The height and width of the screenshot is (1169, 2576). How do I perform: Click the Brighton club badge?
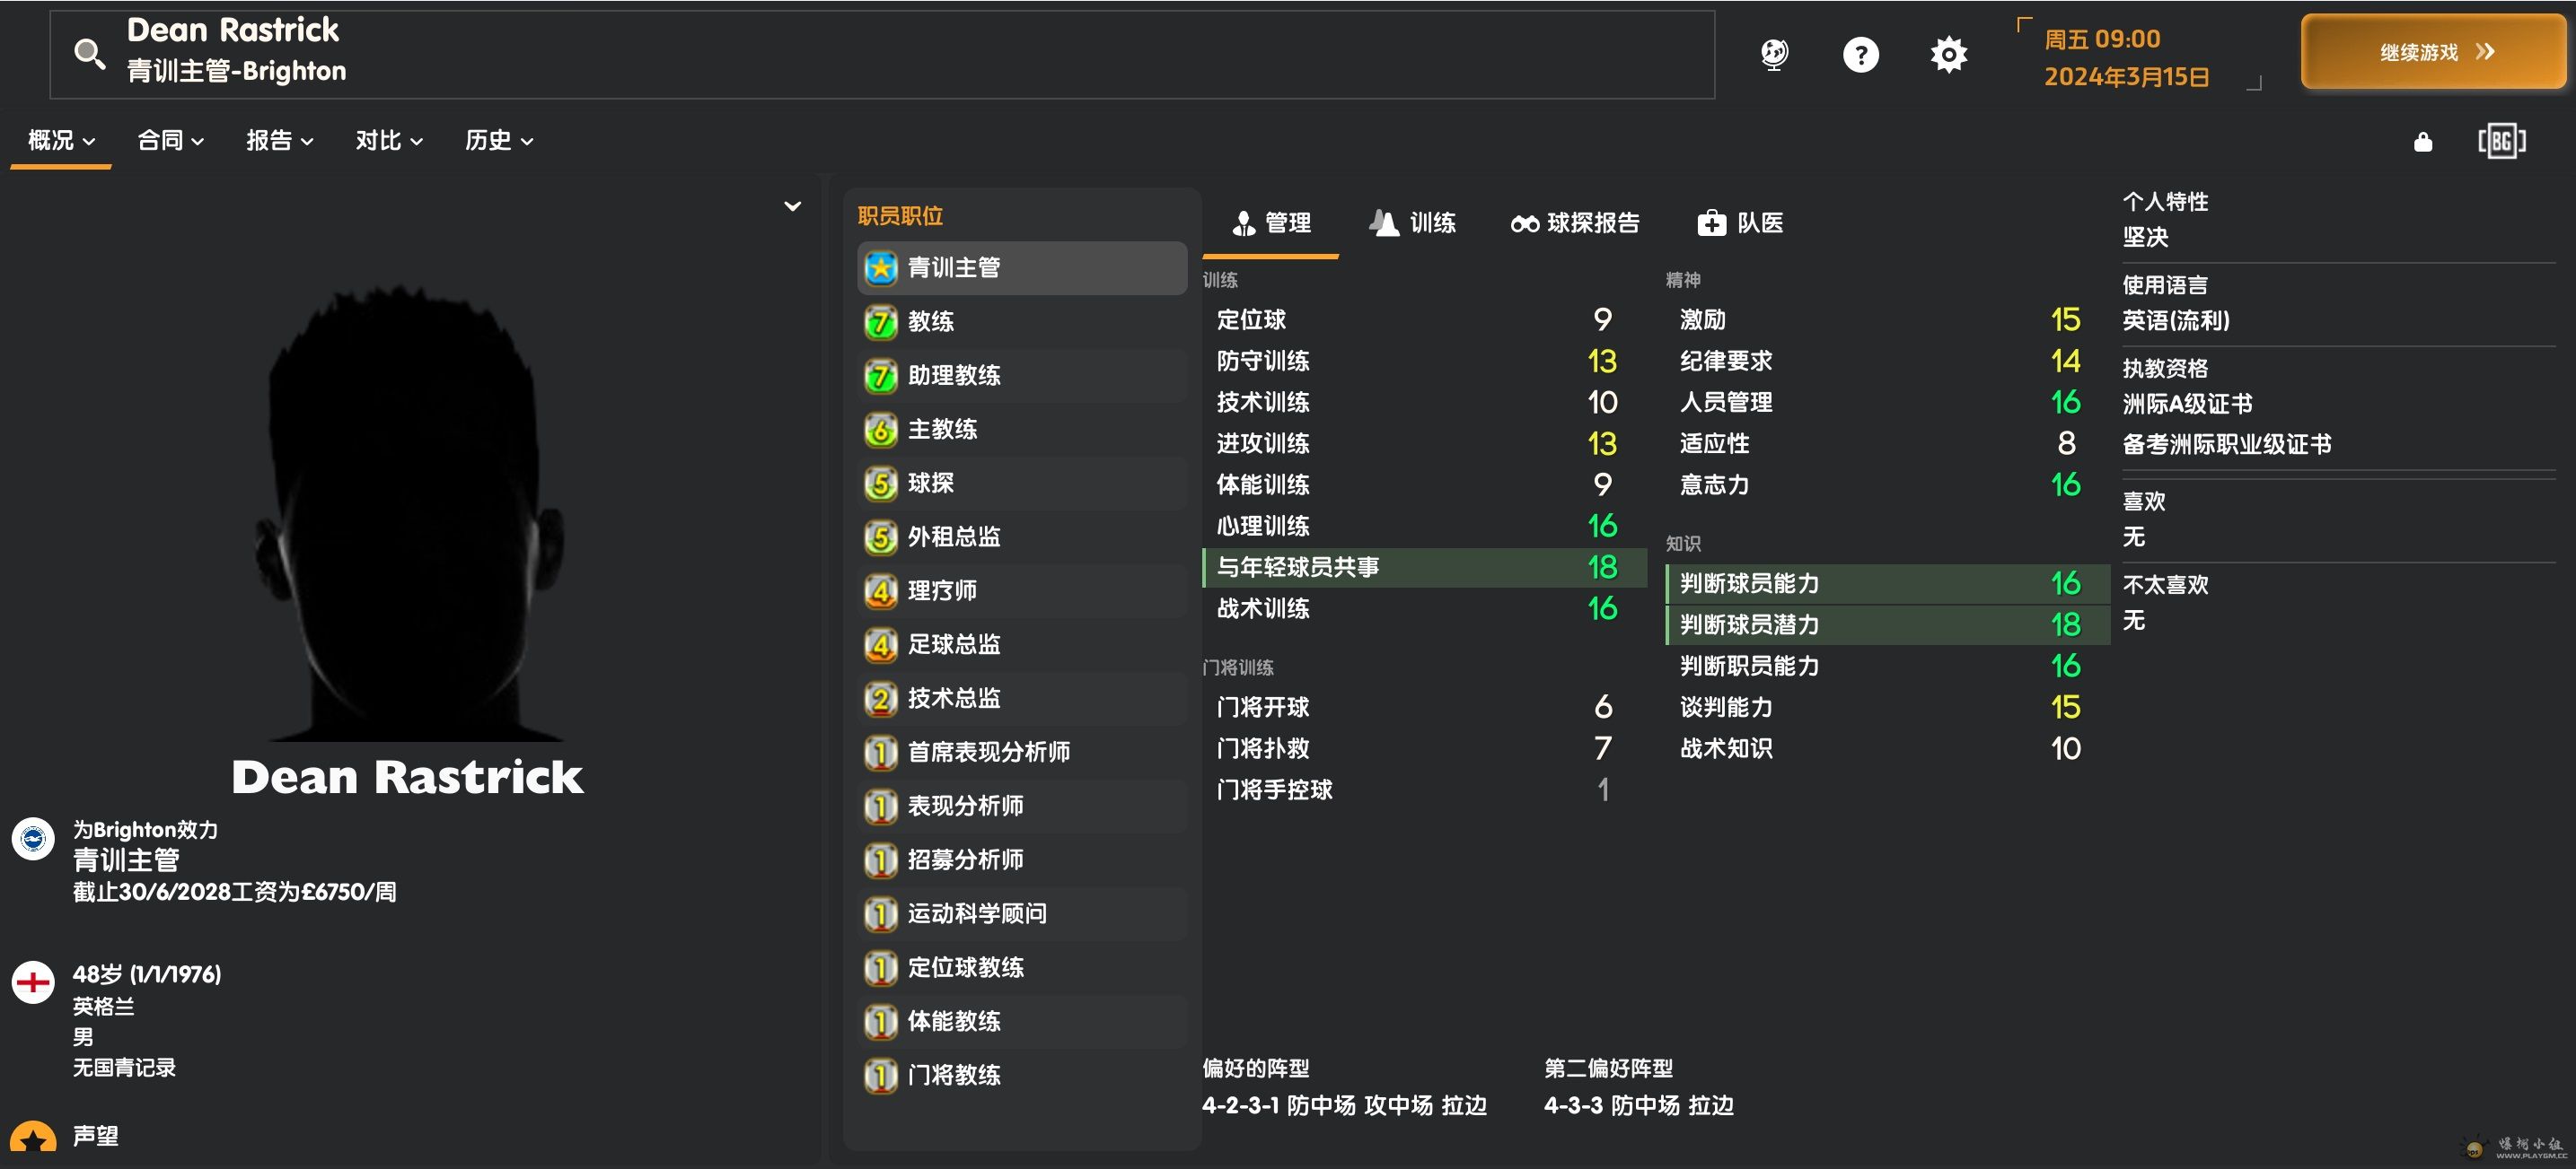(x=33, y=838)
